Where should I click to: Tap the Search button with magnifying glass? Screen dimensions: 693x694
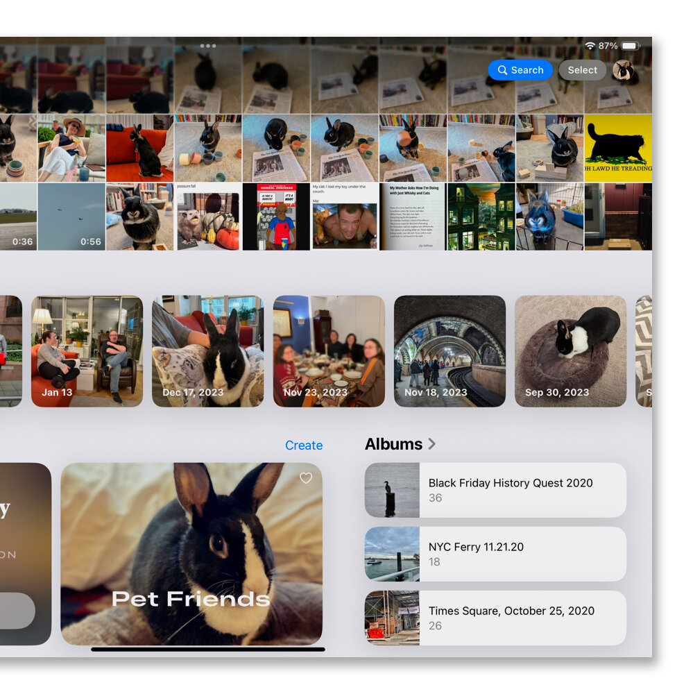pyautogui.click(x=520, y=70)
